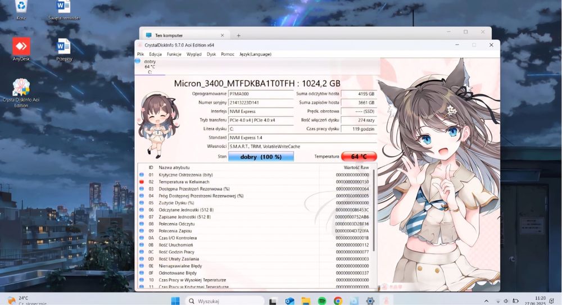Select row Zapisane Jednostki (512 B)
The image size is (562, 305).
[x=255, y=217]
